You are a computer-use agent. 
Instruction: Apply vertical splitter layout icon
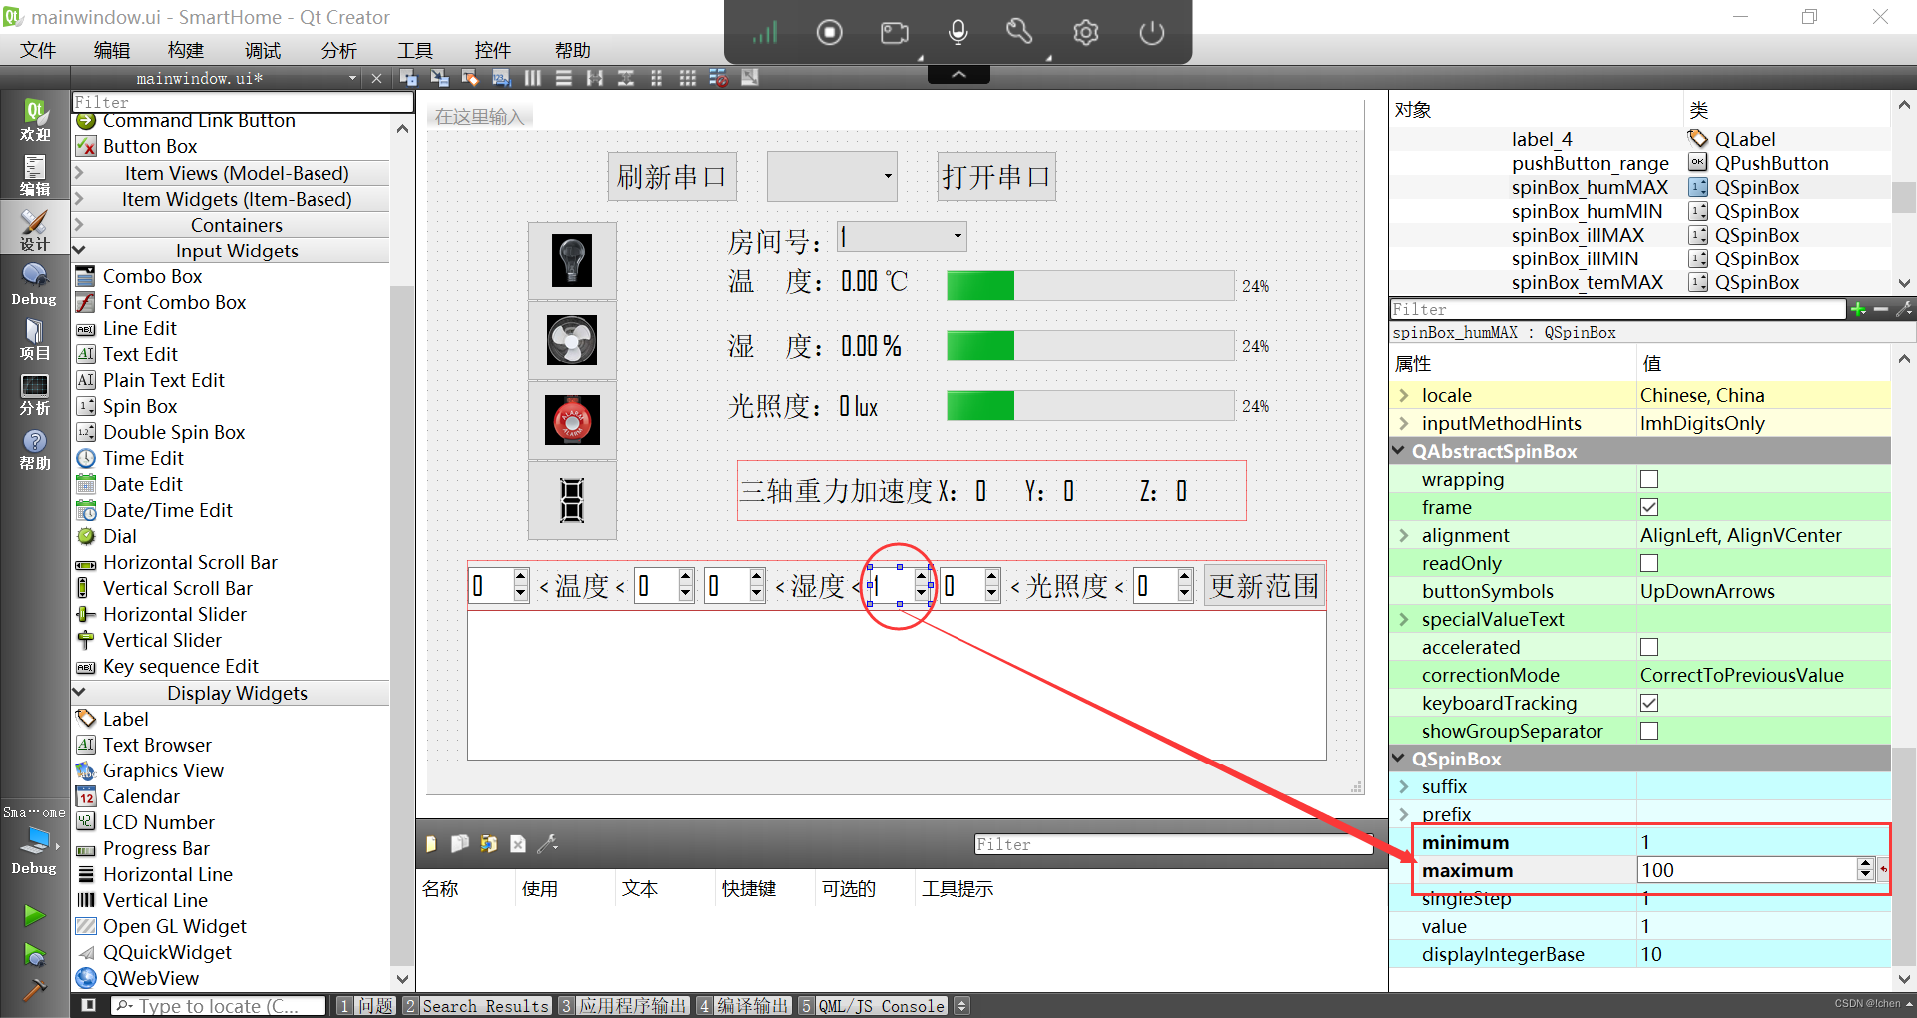[626, 78]
